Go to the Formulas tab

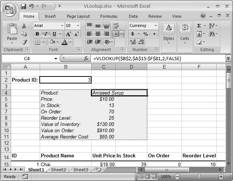tap(109, 16)
